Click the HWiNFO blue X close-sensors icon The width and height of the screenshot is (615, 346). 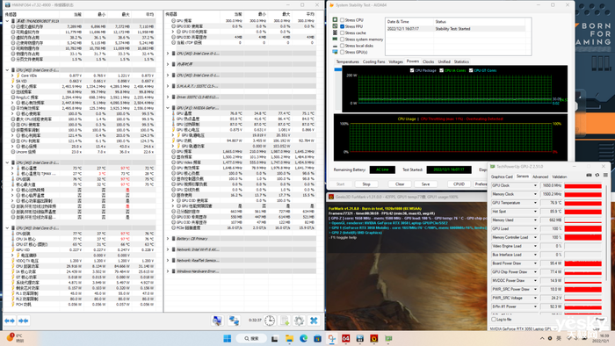[314, 321]
